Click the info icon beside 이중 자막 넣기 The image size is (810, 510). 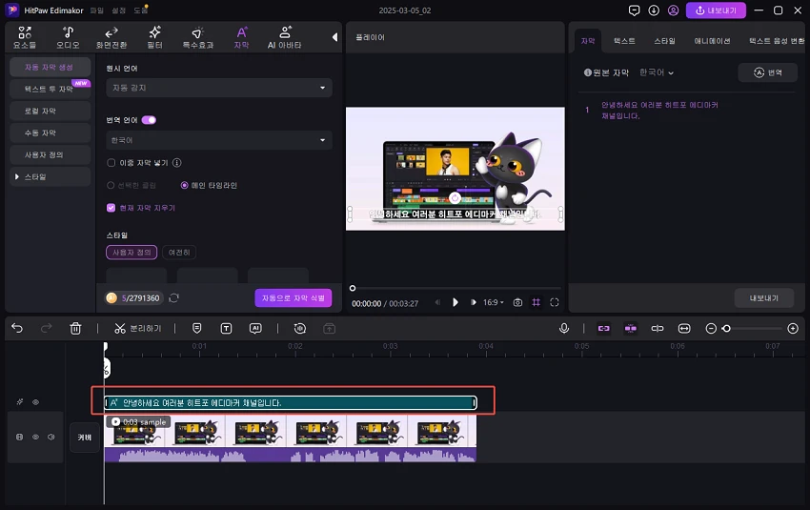(176, 163)
